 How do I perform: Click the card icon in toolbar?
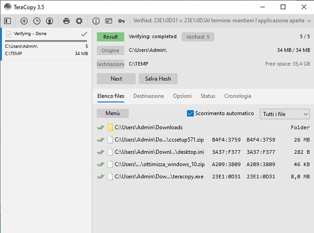pyautogui.click(x=109, y=21)
